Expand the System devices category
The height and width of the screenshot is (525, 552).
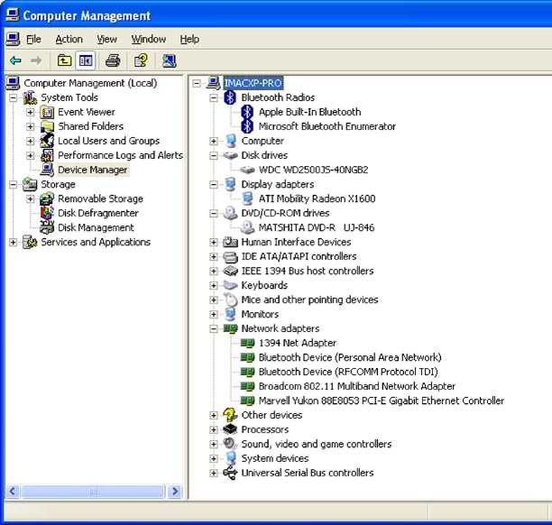tap(214, 459)
